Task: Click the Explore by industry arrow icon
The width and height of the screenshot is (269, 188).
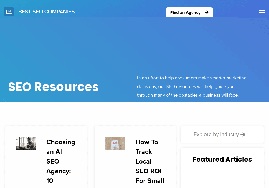Action: pos(243,135)
